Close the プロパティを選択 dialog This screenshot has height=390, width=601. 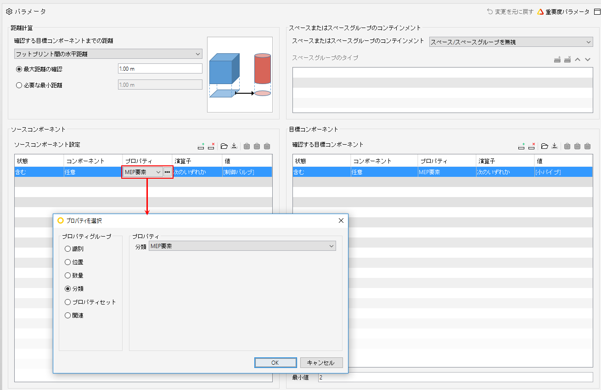(341, 220)
